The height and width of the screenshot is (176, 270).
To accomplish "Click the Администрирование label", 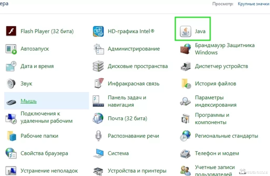I will click(x=134, y=49).
